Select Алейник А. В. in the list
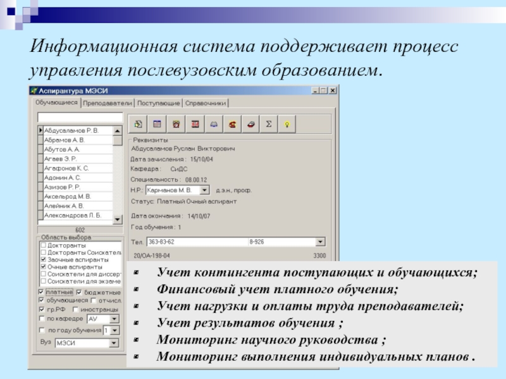506x379 pixels. click(78, 206)
